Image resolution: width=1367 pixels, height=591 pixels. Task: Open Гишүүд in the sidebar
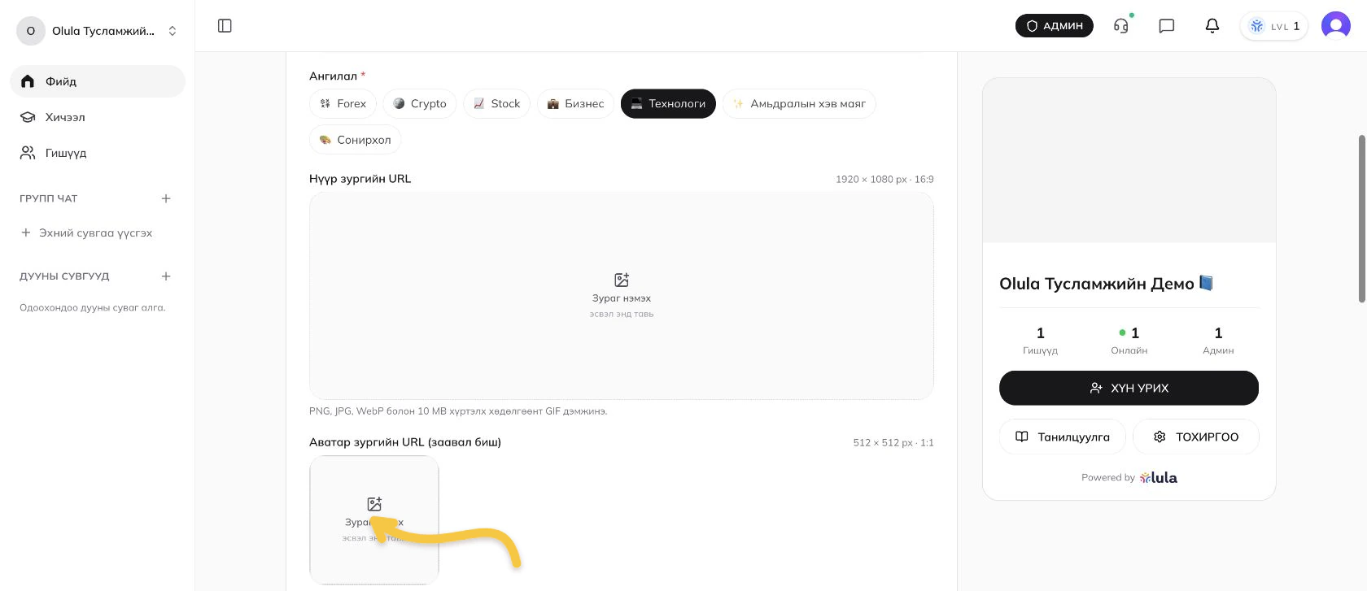tap(98, 153)
